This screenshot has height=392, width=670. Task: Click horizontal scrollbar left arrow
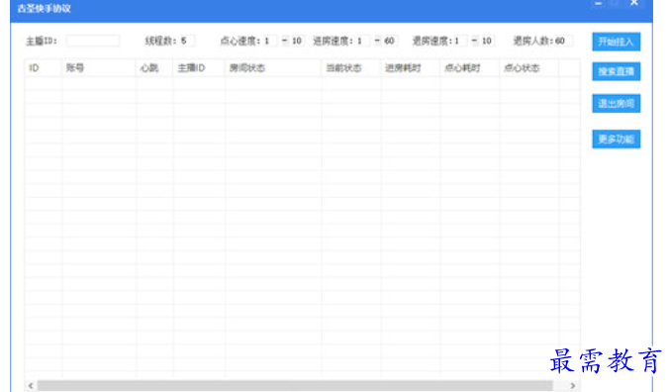[31, 386]
